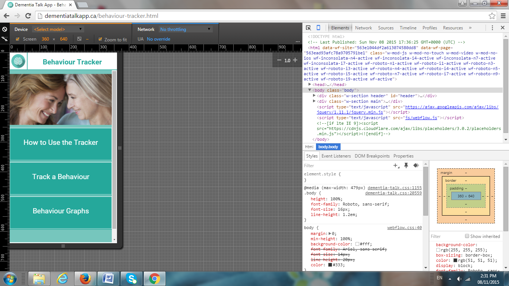This screenshot has height=286, width=509.
Task: Click the new style rule plus icon
Action: point(396,165)
